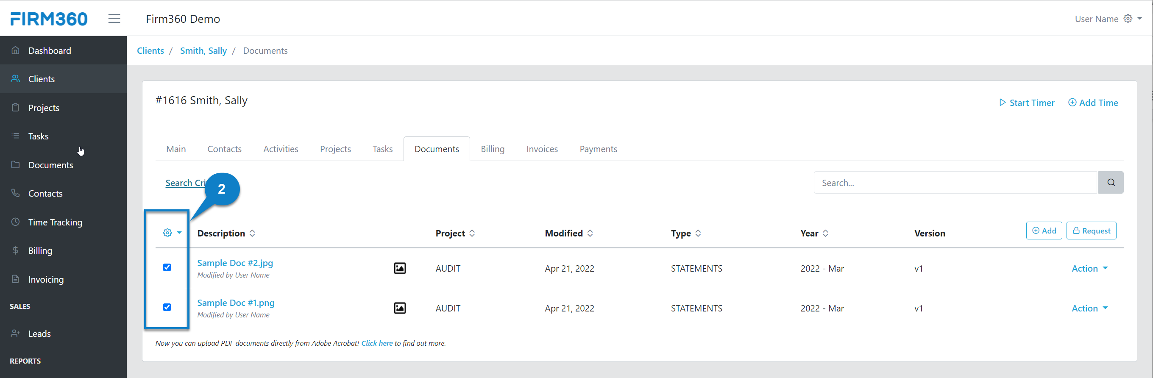Click the FIRM360 logo
Viewport: 1153px width, 378px height.
pyautogui.click(x=49, y=19)
